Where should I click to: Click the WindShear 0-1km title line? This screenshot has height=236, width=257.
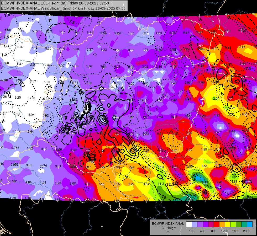63,8
